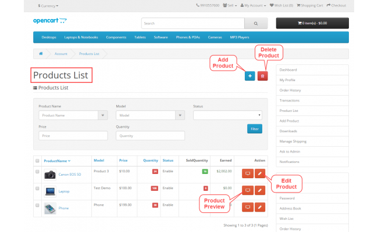This screenshot has width=378, height=232.
Task: Go to home via breadcrumb house icon
Action: point(41,53)
